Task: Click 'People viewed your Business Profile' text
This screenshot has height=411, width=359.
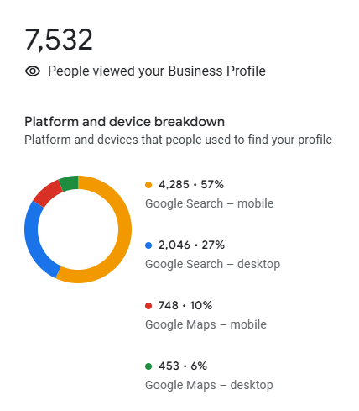Action: pyautogui.click(x=157, y=71)
